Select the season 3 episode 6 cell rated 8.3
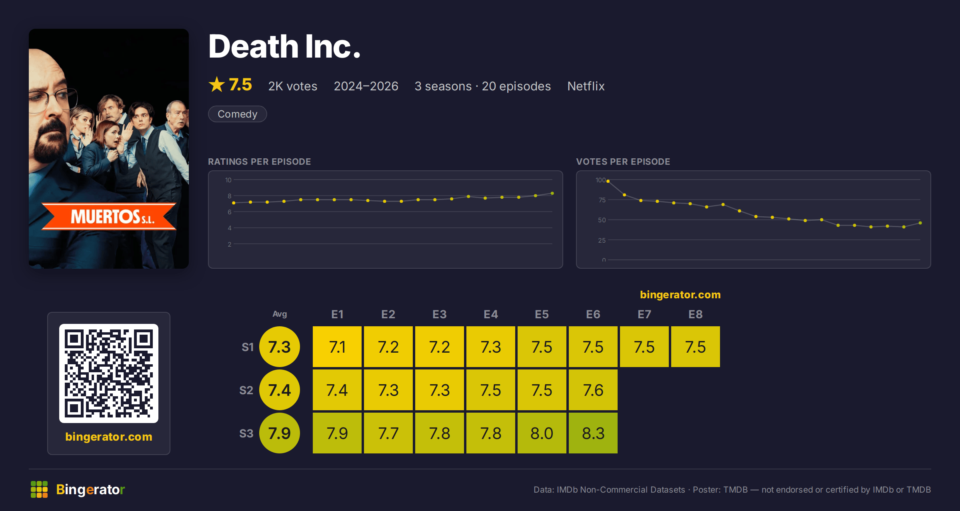960x511 pixels. click(593, 433)
